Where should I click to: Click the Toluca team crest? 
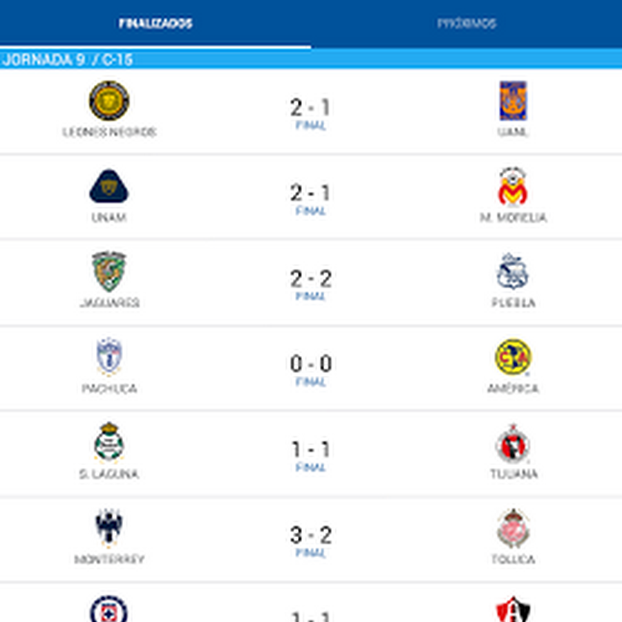click(513, 529)
